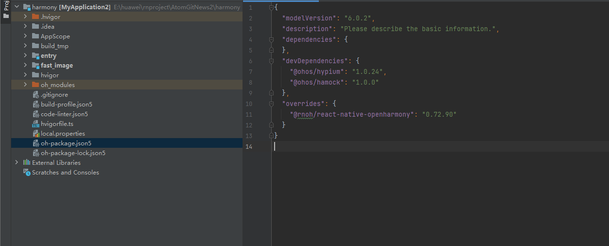Viewport: 609px width, 246px height.
Task: Click the code-linter.json5 file icon
Action: click(x=36, y=114)
